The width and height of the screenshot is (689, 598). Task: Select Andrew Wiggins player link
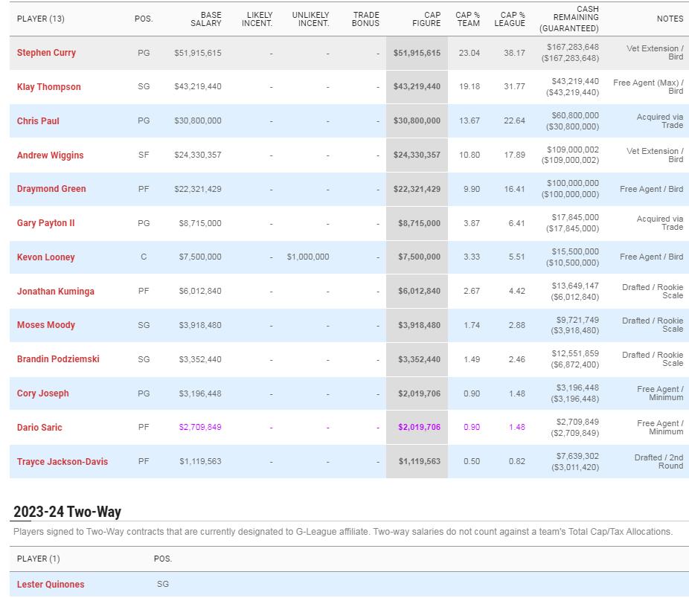[50, 155]
